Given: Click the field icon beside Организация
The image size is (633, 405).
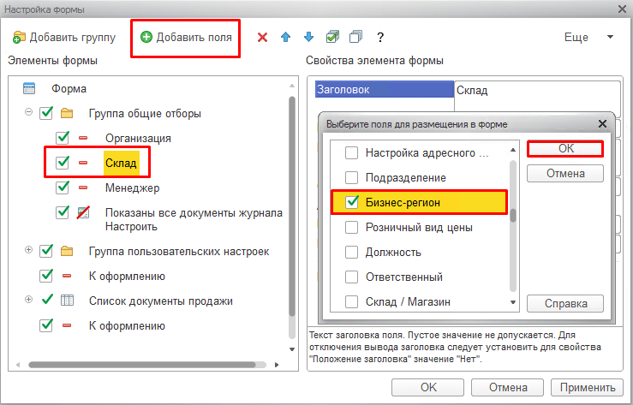Looking at the screenshot, I should 83,138.
